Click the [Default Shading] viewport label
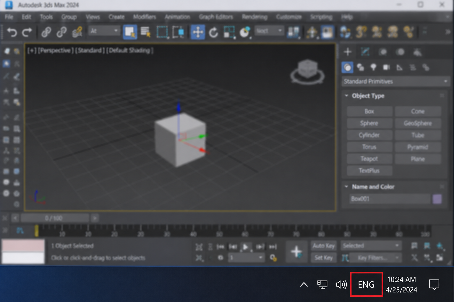This screenshot has width=454, height=302. point(130,50)
